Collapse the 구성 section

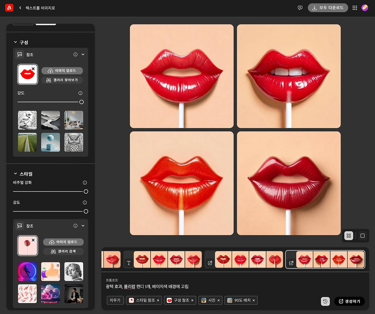(16, 42)
